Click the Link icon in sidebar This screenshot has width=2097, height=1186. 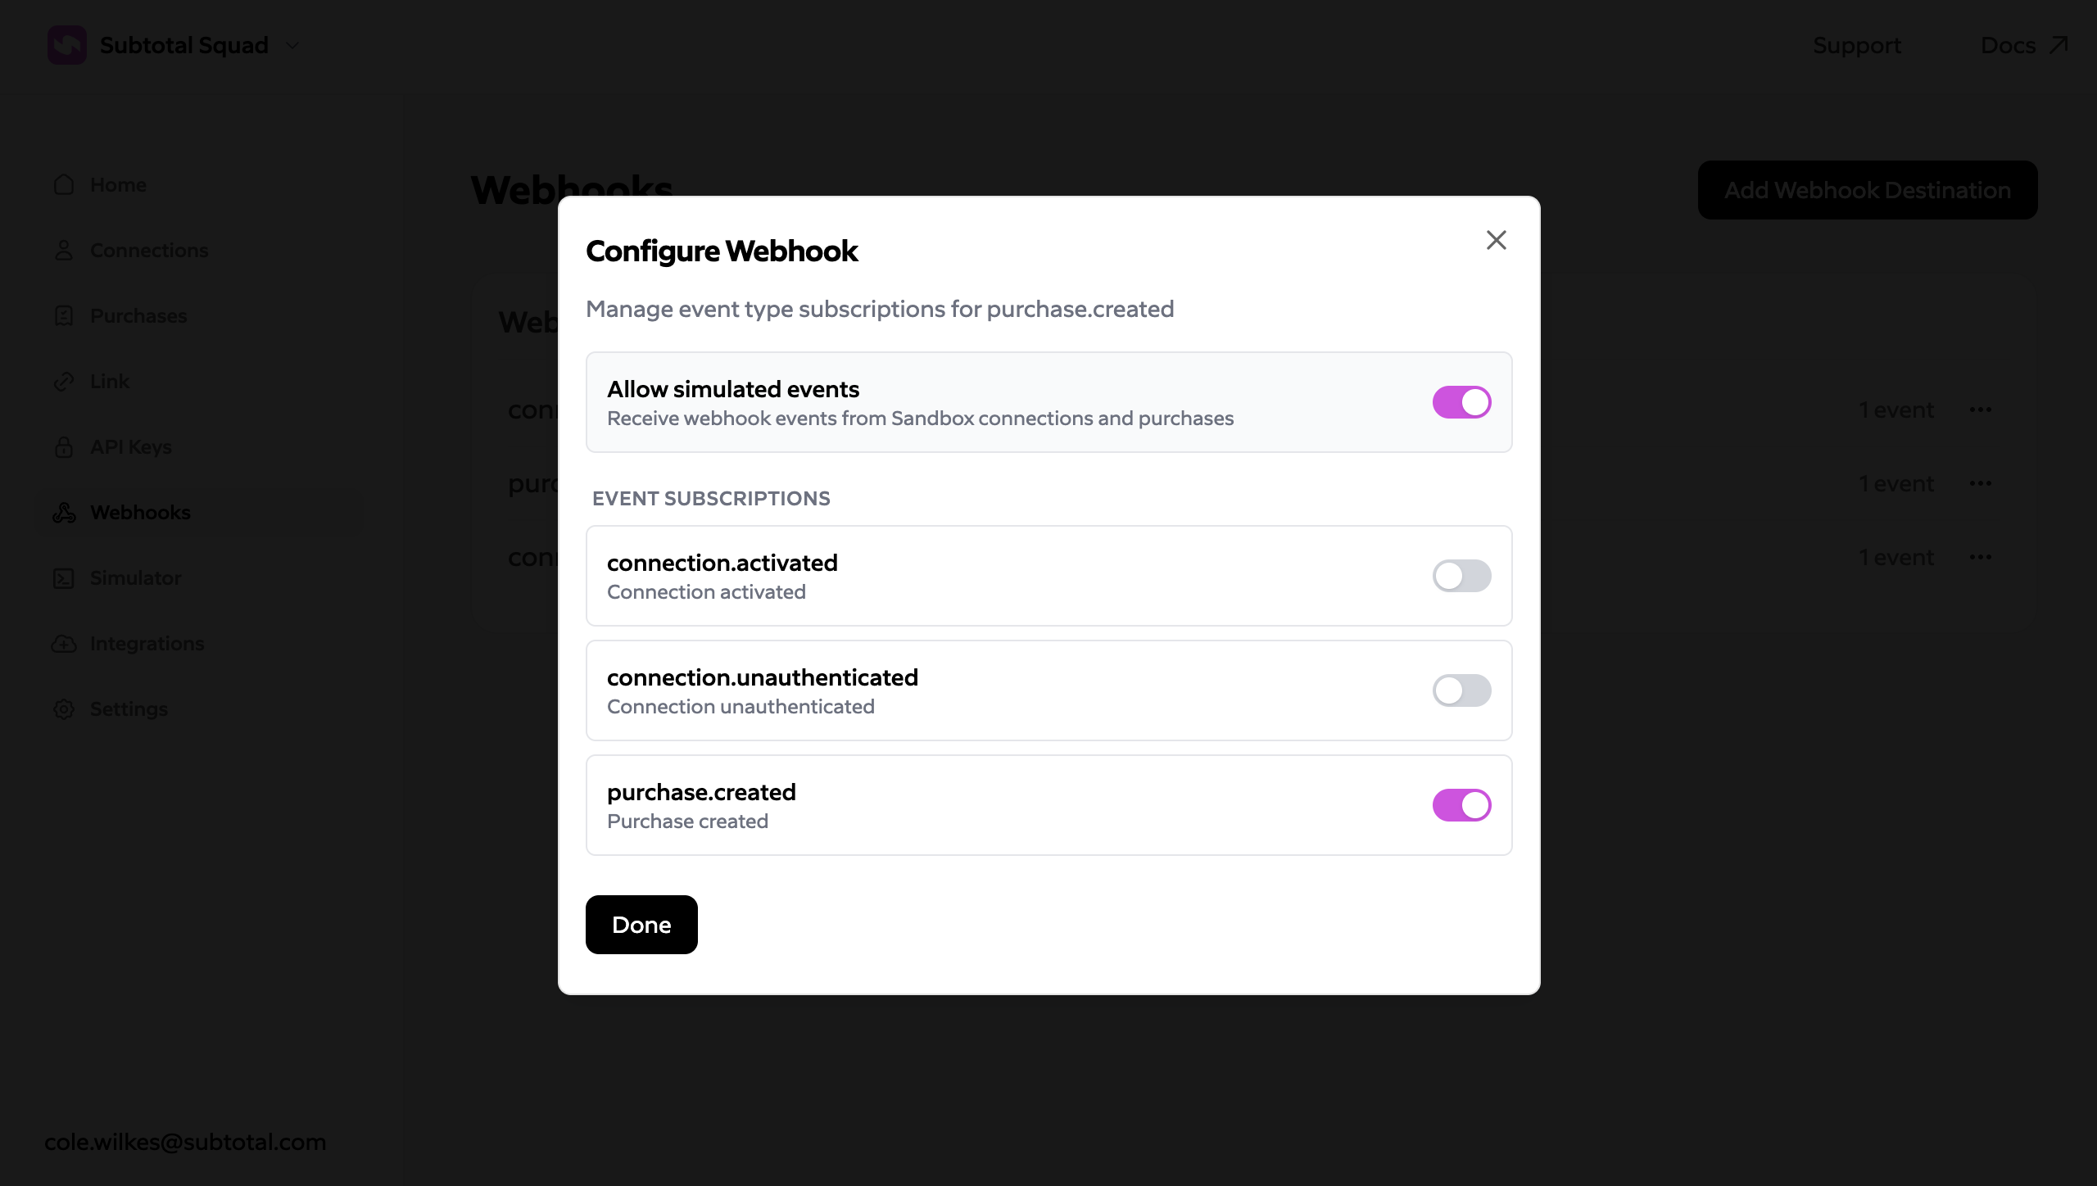[65, 381]
